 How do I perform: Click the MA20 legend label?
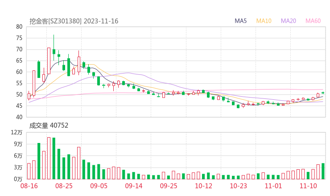pyautogui.click(x=289, y=21)
